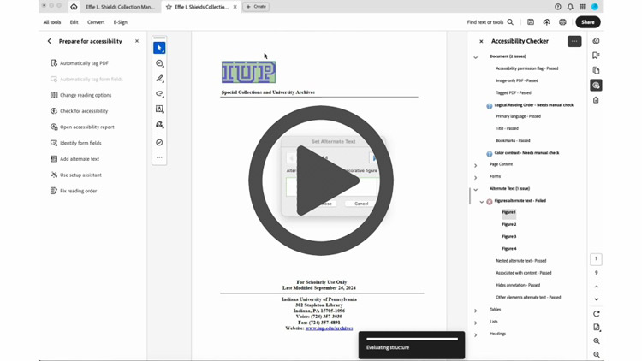Click the Check for accessibility option
The height and width of the screenshot is (361, 642).
[x=84, y=111]
